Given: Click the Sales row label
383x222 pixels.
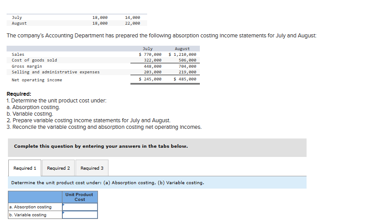Looking at the screenshot, I should (18, 55).
